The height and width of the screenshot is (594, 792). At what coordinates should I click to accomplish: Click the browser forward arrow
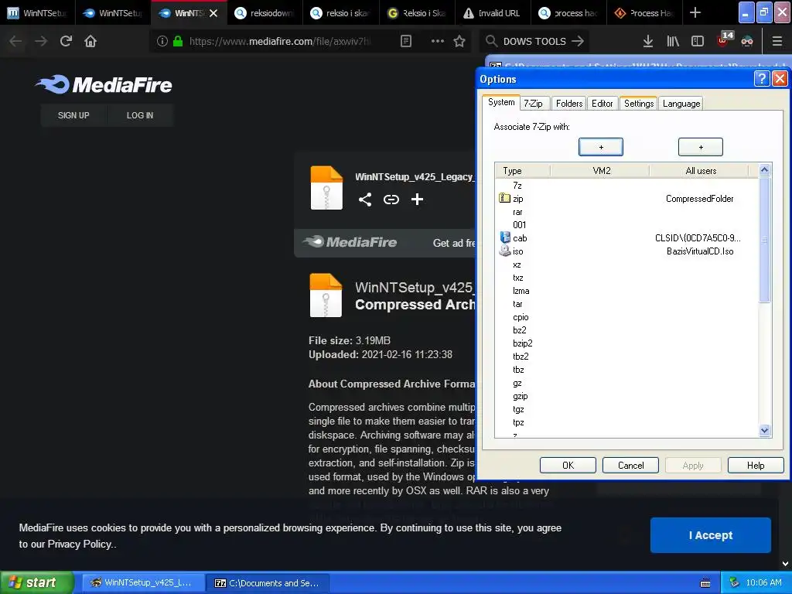(x=41, y=41)
